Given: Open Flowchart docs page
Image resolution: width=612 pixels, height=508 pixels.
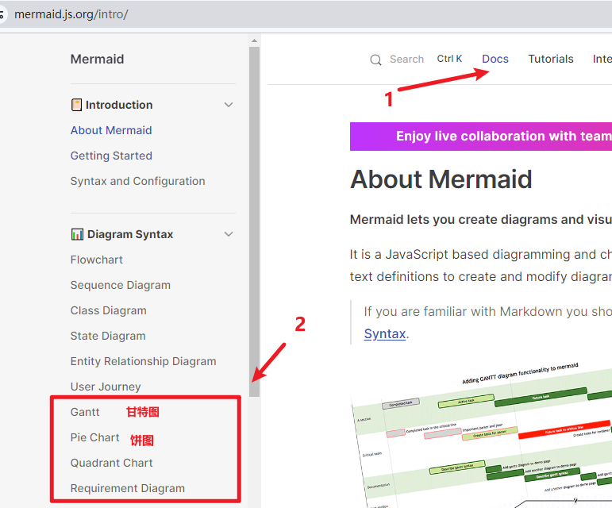Looking at the screenshot, I should [96, 260].
